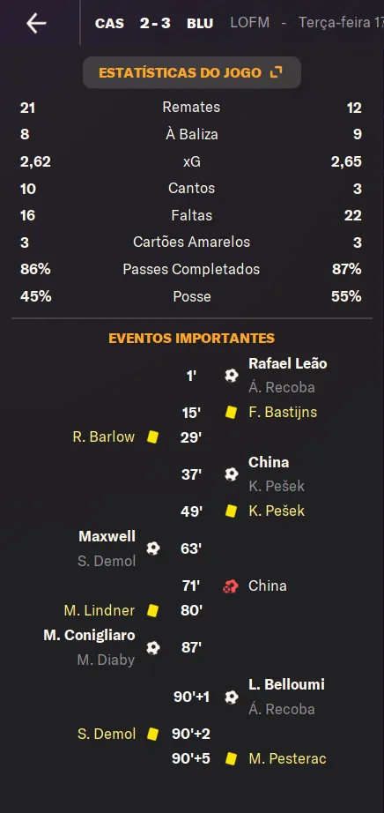Select the 1' goal ball icon
This screenshot has width=384, height=813.
pos(231,376)
